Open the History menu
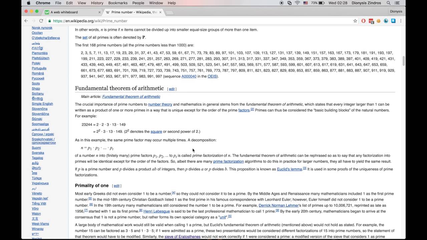 point(97,3)
